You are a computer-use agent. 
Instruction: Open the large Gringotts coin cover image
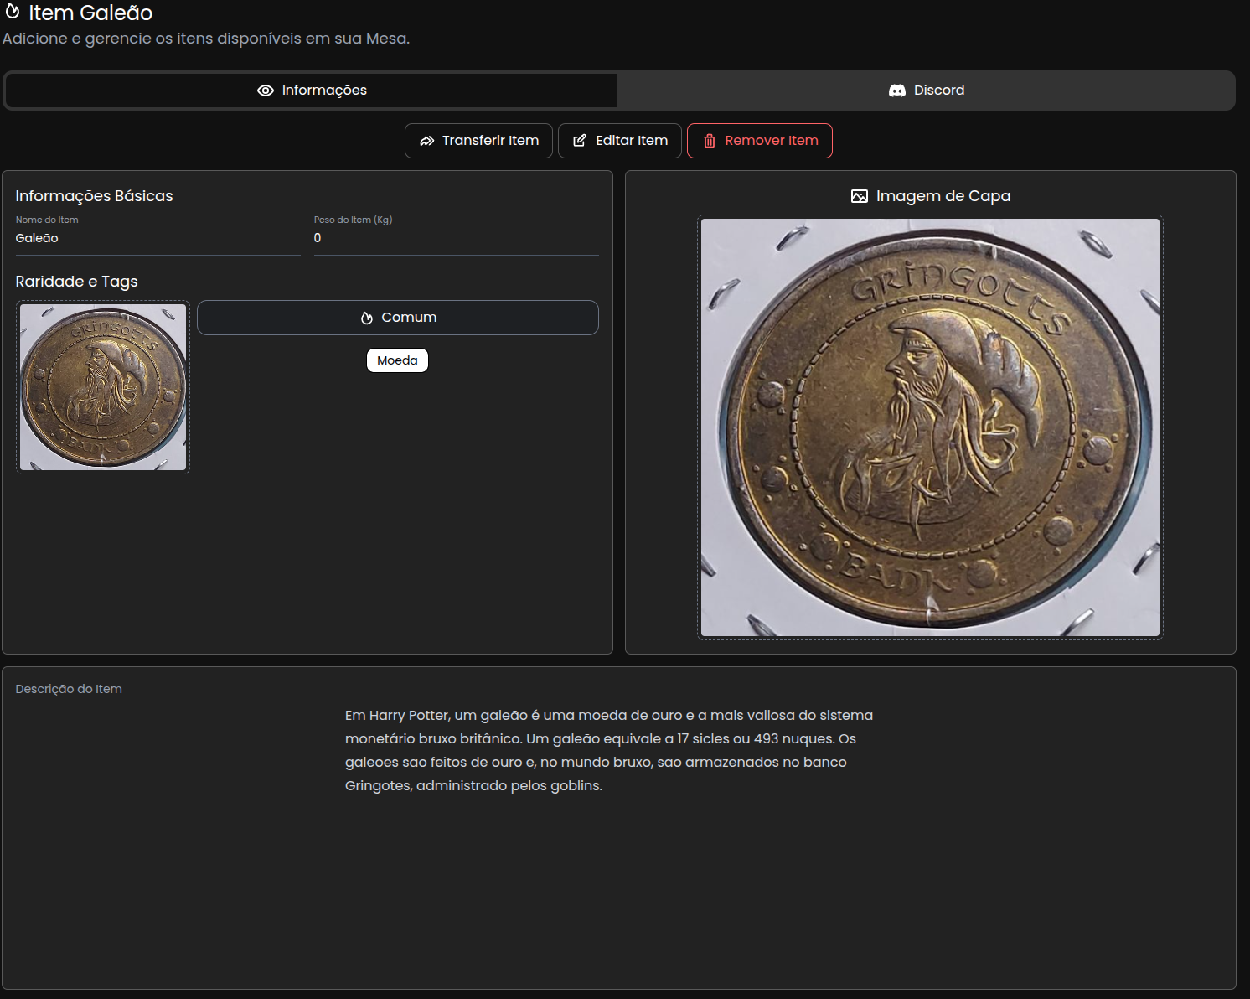930,427
